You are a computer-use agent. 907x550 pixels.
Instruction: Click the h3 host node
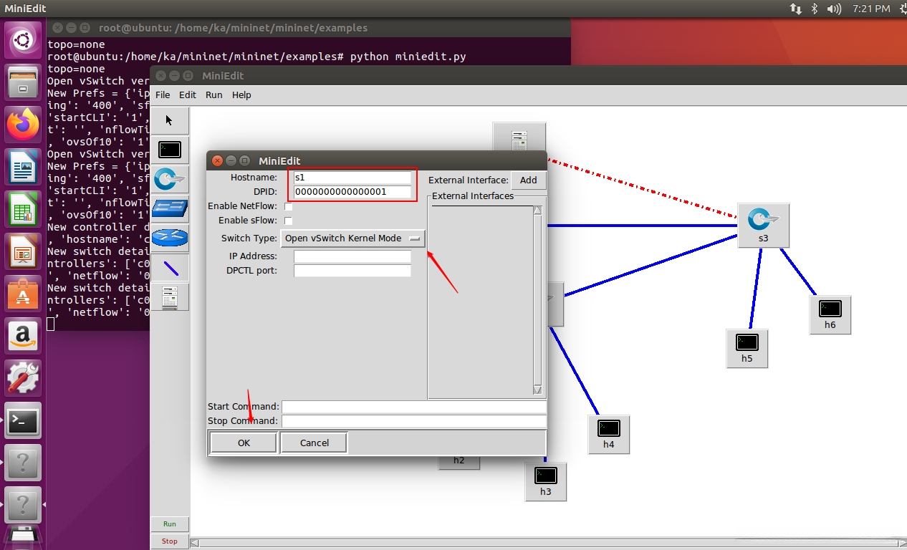(546, 481)
